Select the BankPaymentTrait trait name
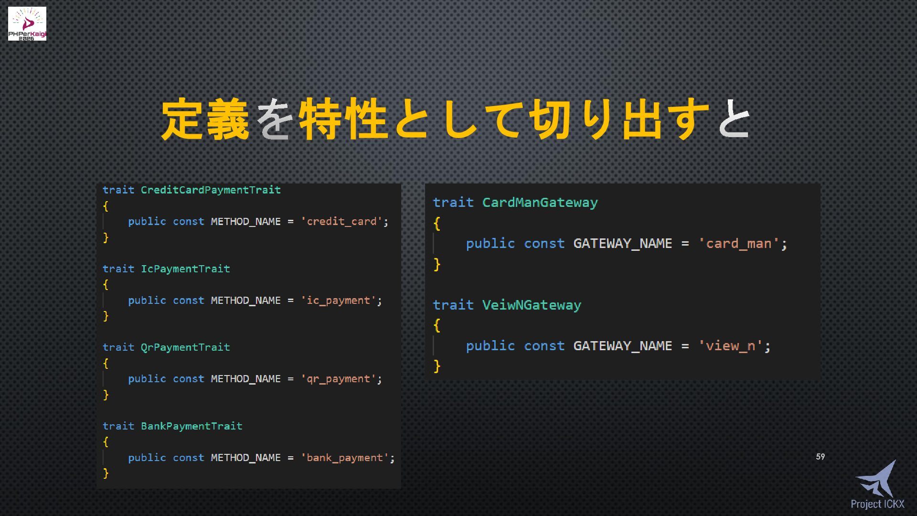The height and width of the screenshot is (516, 917). point(192,426)
